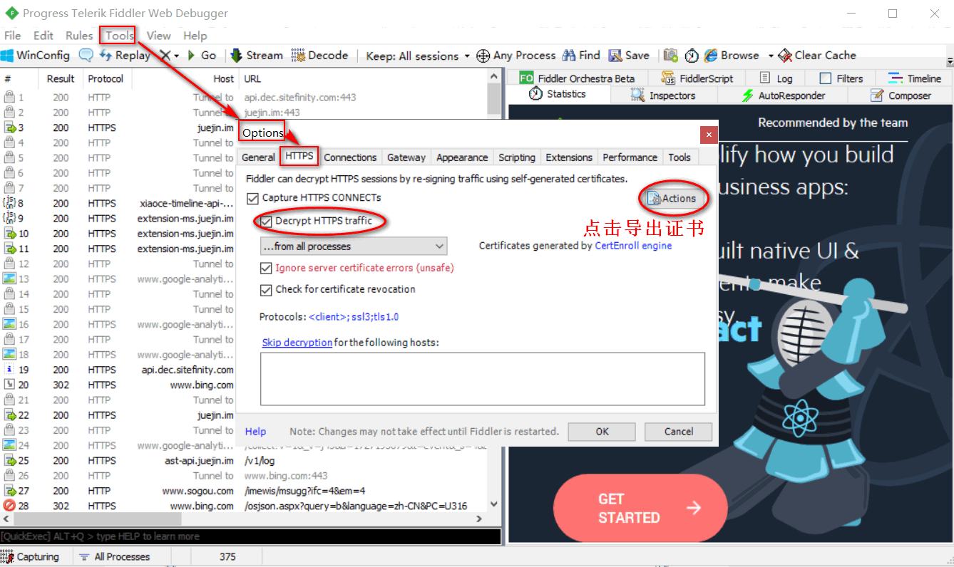Open WinConfig from the toolbar
The width and height of the screenshot is (954, 567).
click(35, 56)
